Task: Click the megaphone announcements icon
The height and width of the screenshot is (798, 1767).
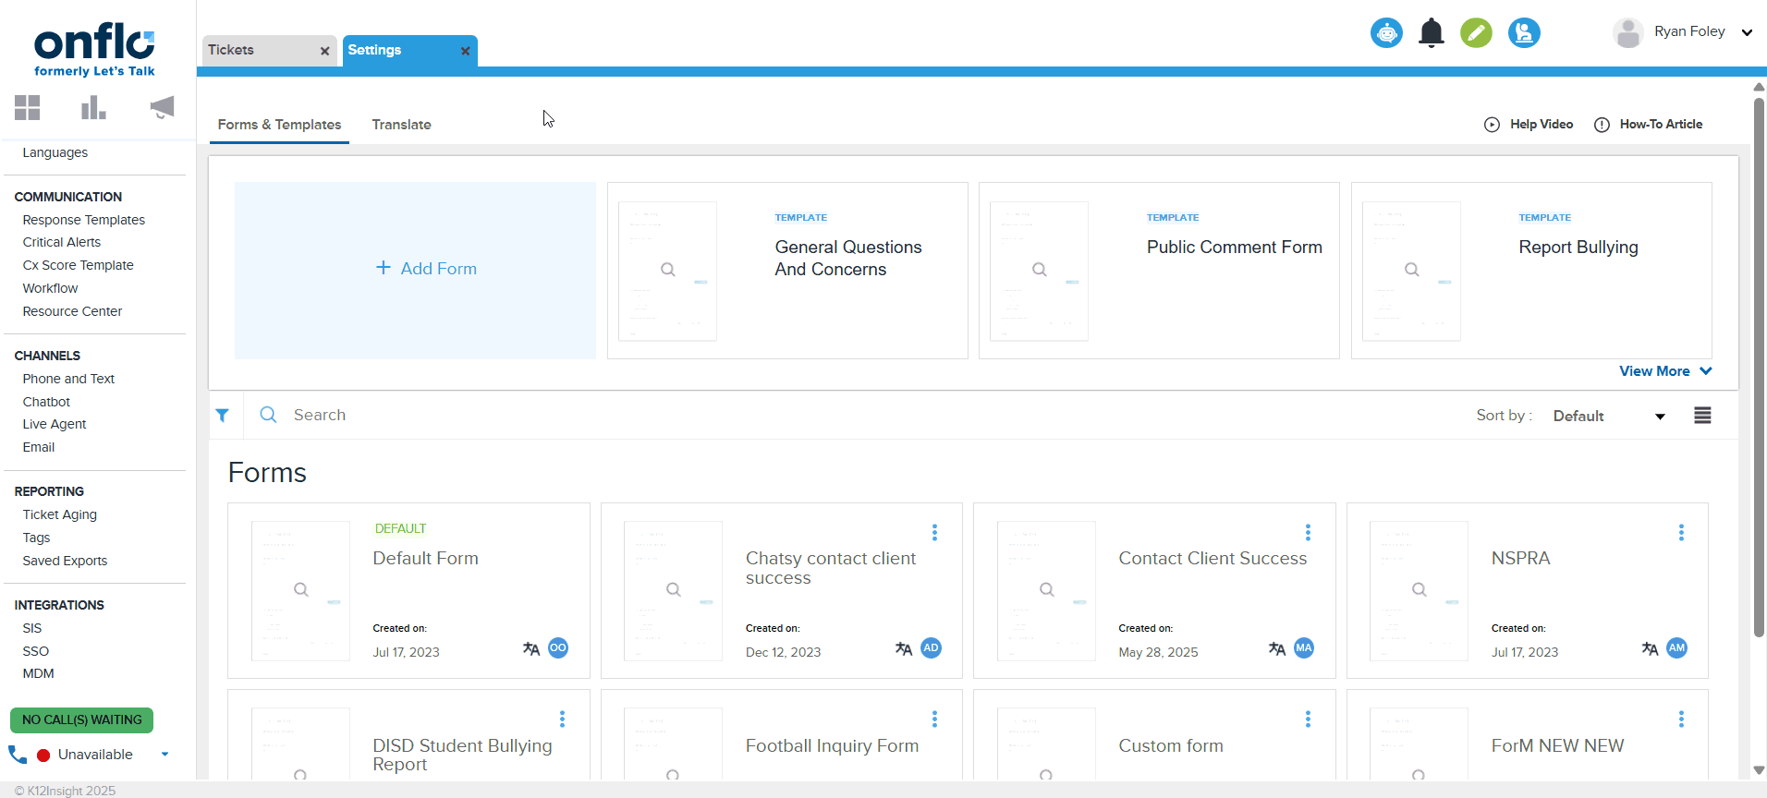Action: (162, 108)
